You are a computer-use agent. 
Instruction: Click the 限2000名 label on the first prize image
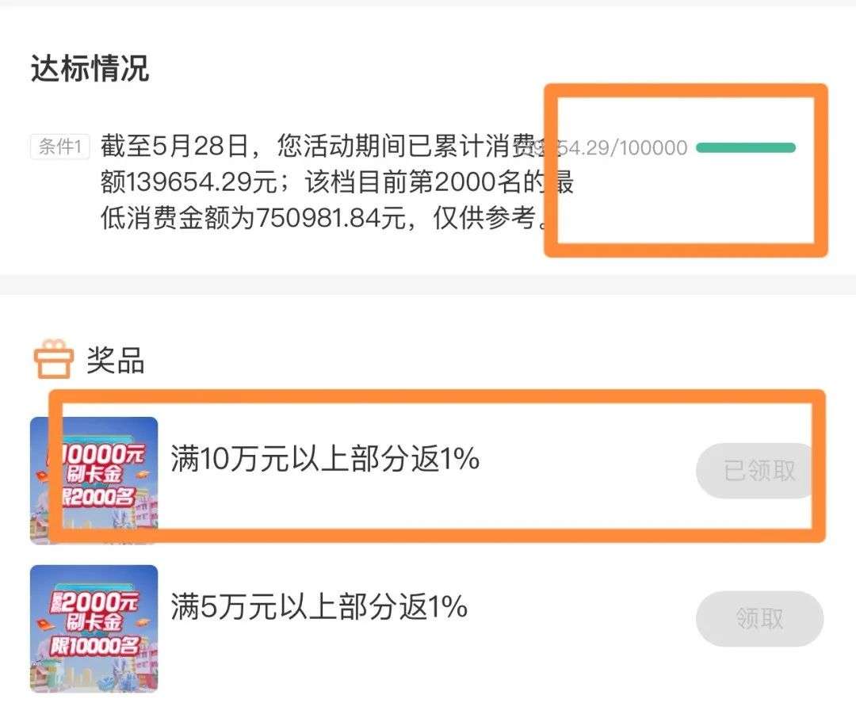[97, 497]
